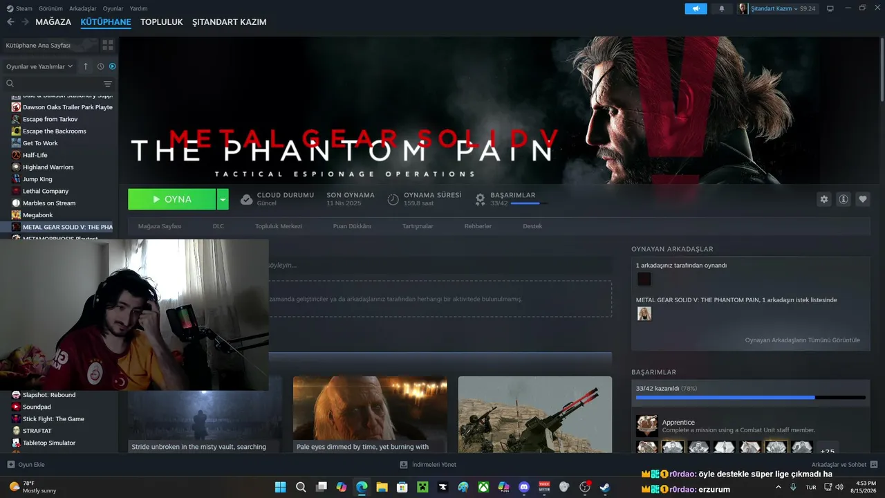885x498 pixels.
Task: Open Microsoft Edge from the taskbar
Action: [362, 487]
